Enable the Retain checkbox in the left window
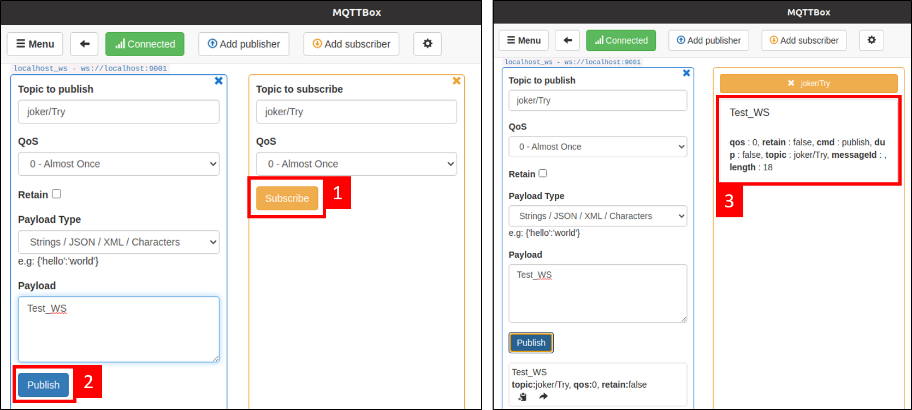The width and height of the screenshot is (912, 410). (56, 194)
